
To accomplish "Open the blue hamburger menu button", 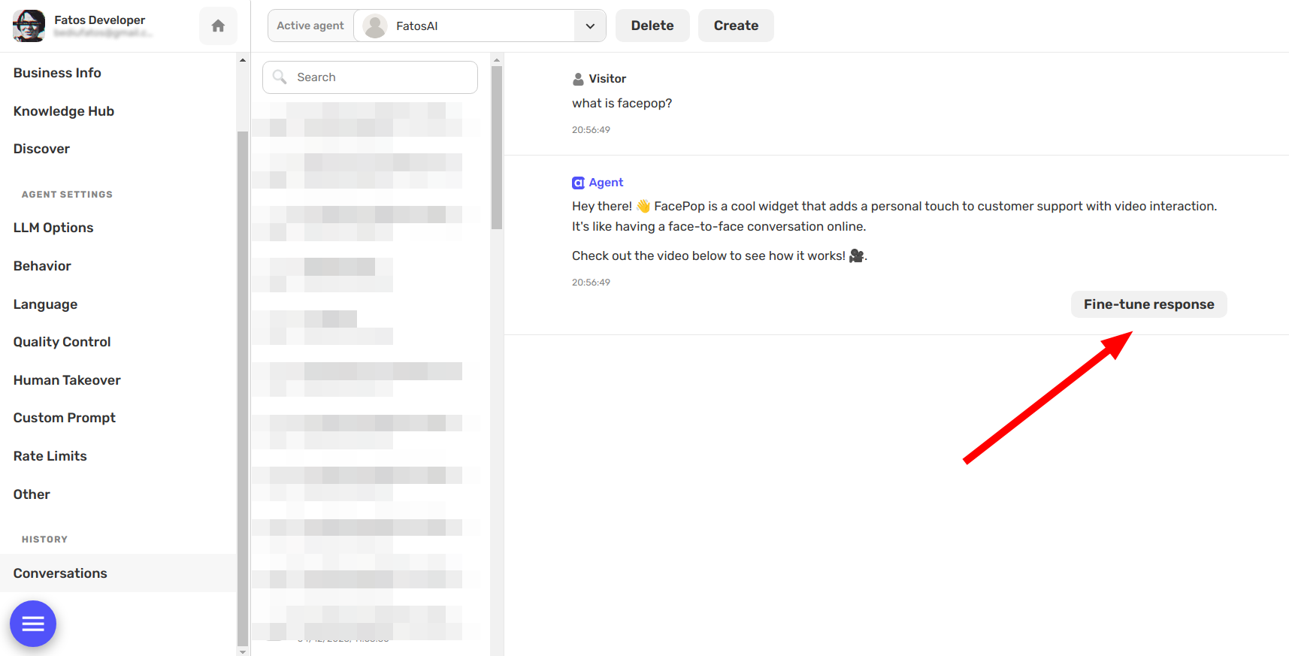I will pyautogui.click(x=33, y=624).
